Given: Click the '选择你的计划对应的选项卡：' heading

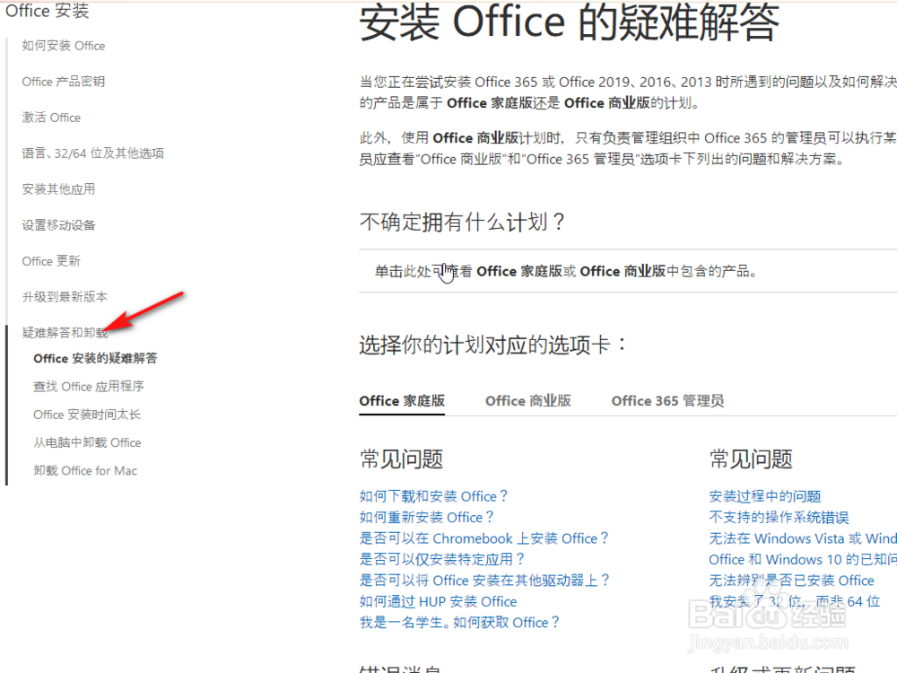Looking at the screenshot, I should point(493,345).
